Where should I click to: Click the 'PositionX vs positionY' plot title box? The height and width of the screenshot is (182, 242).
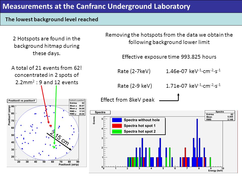coord(22,101)
